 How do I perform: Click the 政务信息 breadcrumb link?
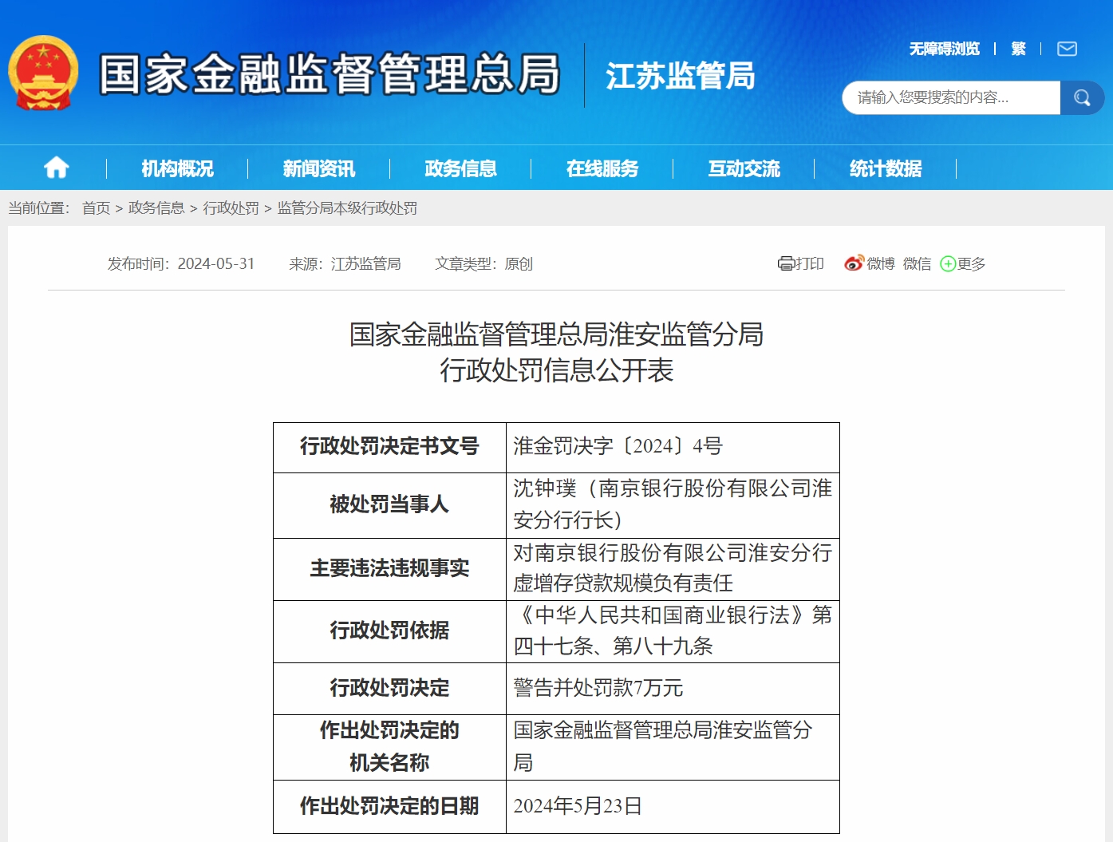coord(156,208)
